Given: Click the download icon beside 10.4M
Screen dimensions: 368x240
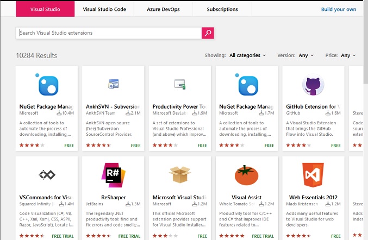Looking at the screenshot, I should click(59, 113).
